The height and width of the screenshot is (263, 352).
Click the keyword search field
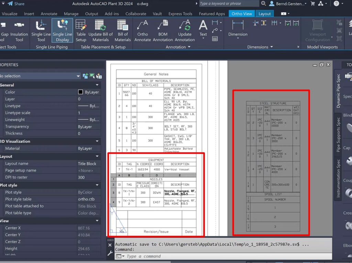[229, 3]
